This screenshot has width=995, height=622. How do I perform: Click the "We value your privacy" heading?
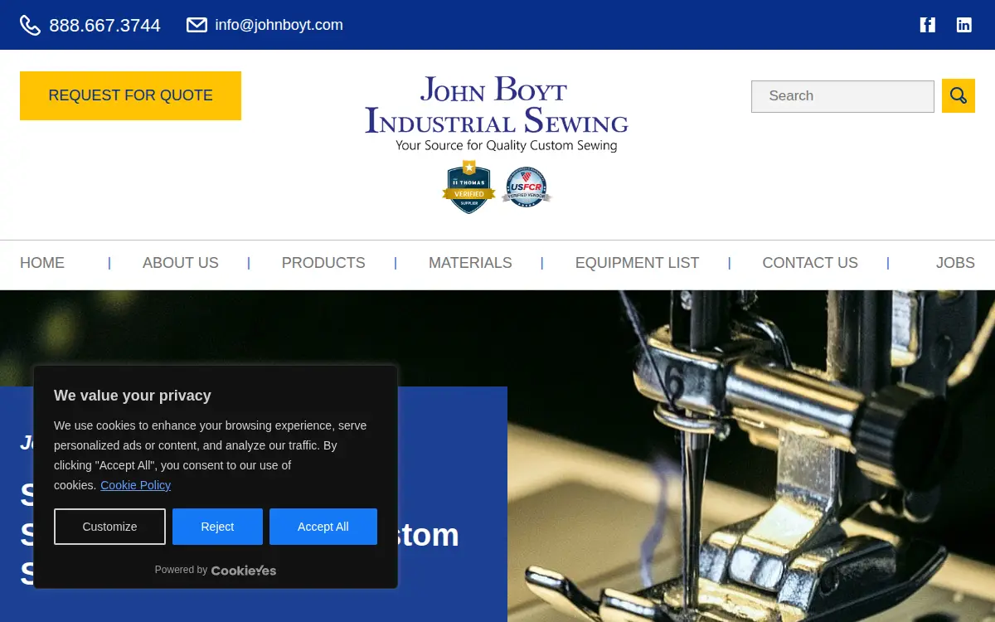point(133,396)
